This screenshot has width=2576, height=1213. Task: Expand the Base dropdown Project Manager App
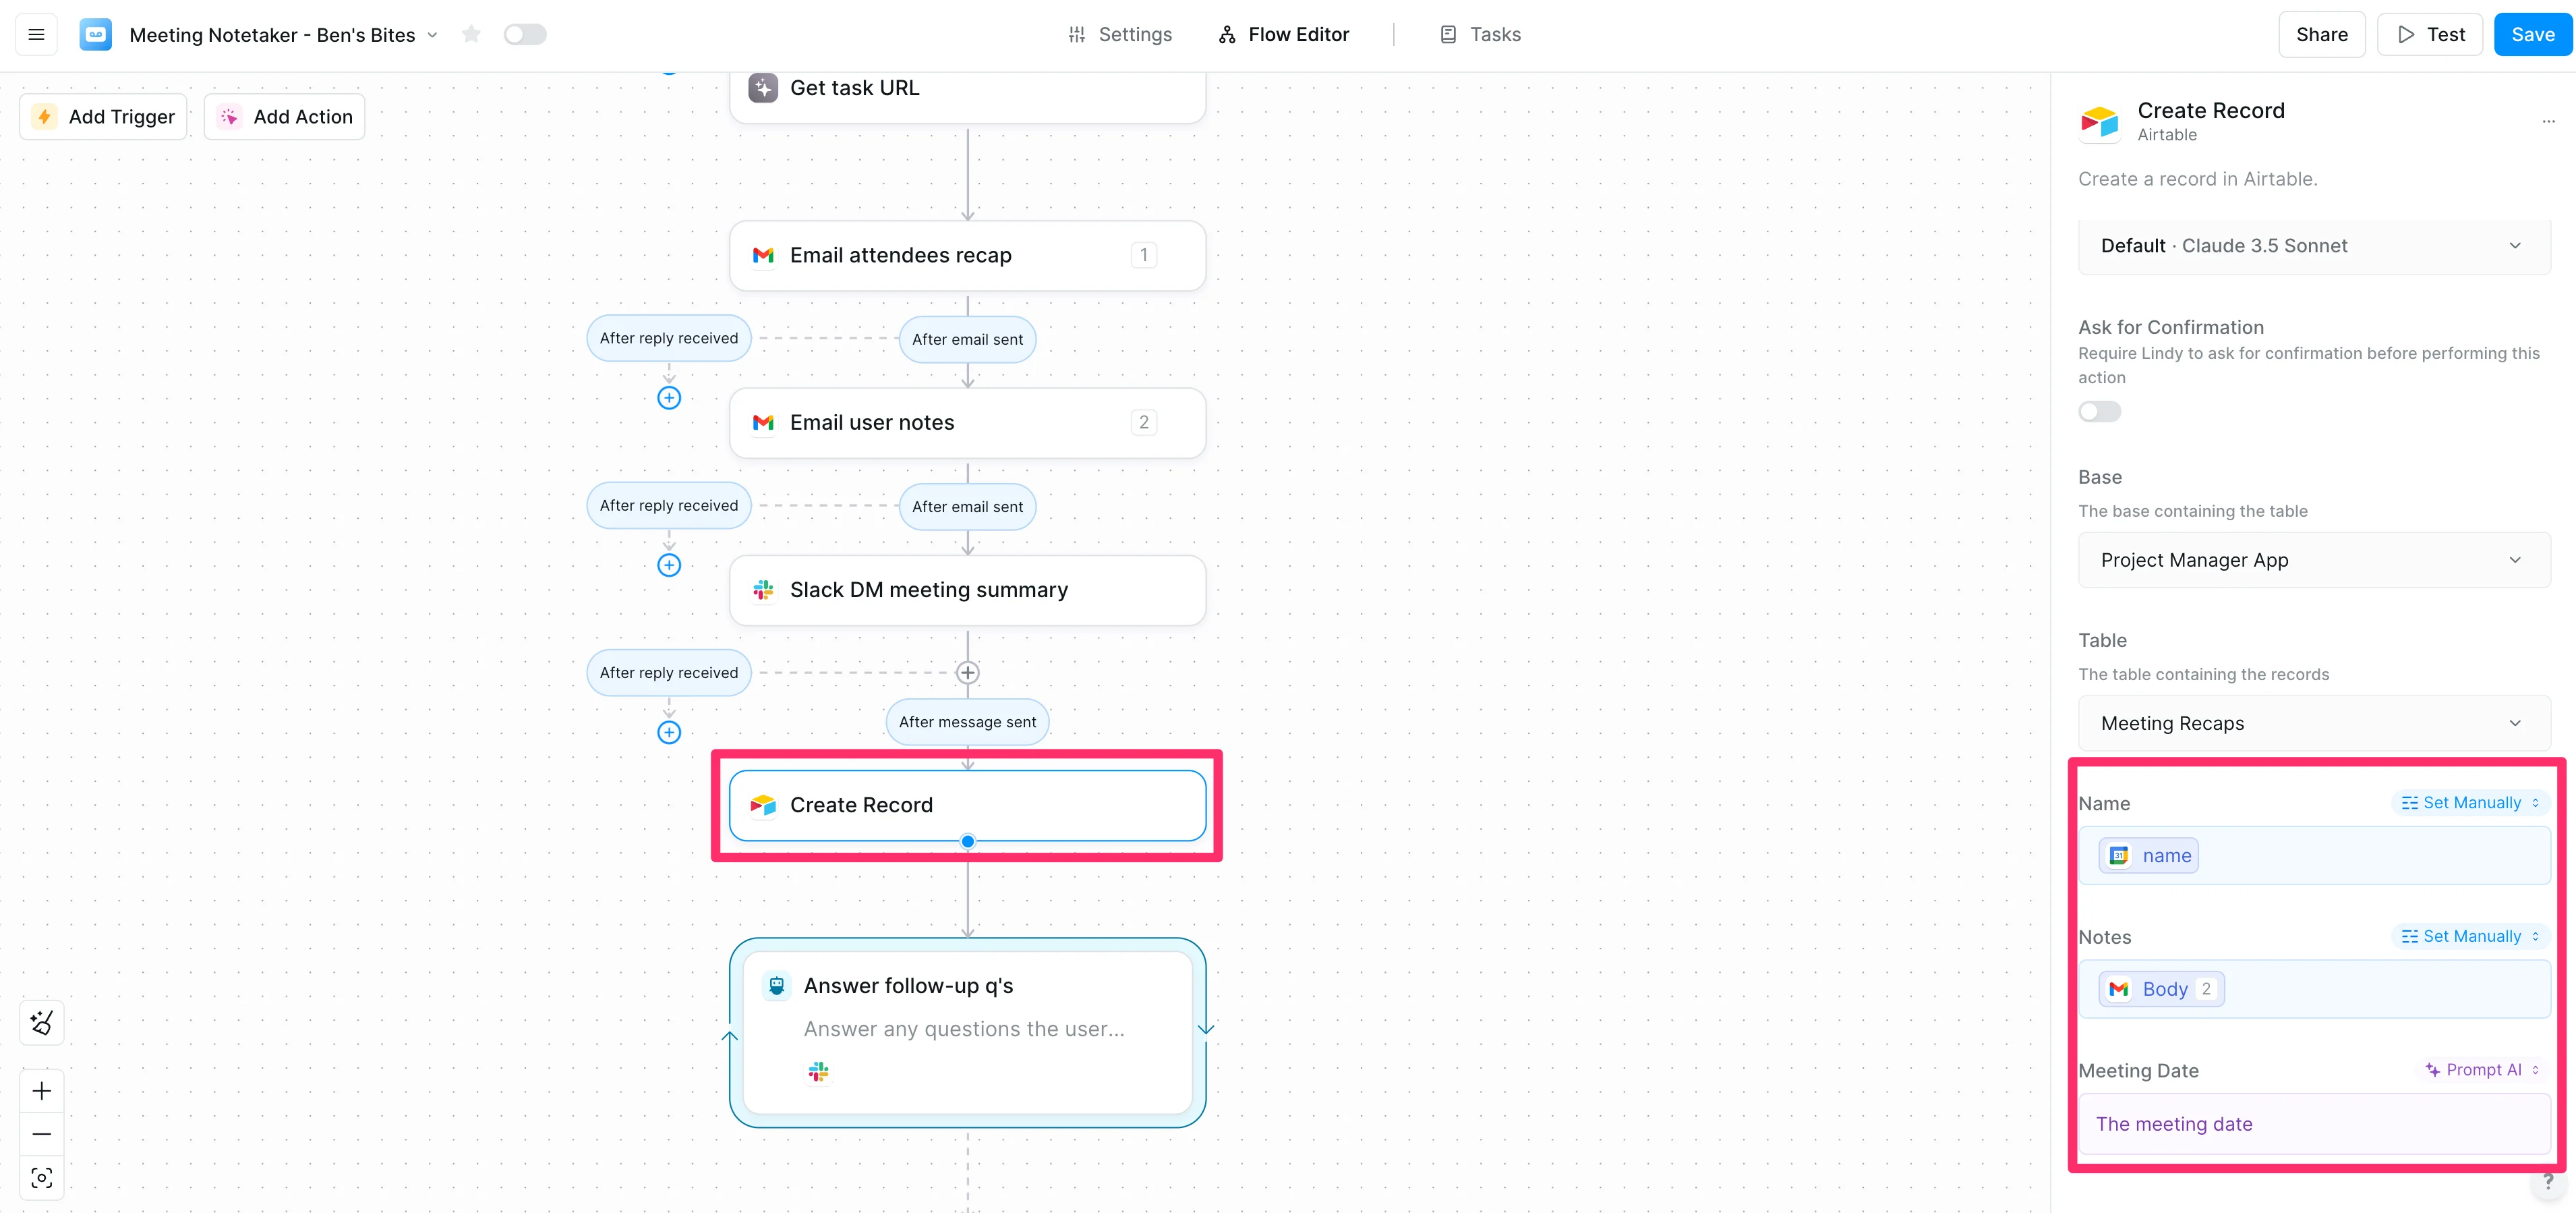point(2313,561)
